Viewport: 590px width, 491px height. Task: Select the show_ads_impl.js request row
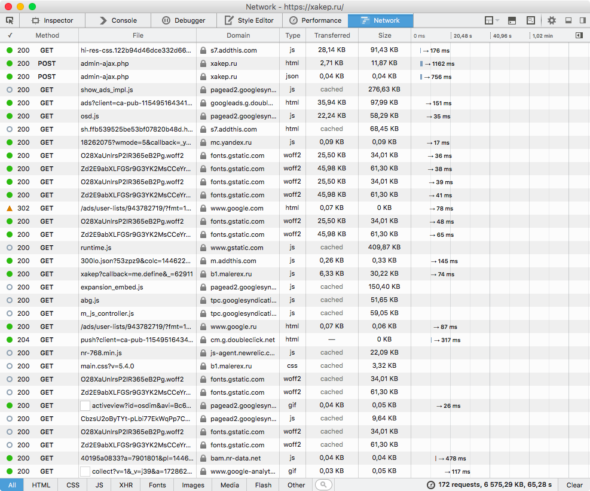[295, 90]
